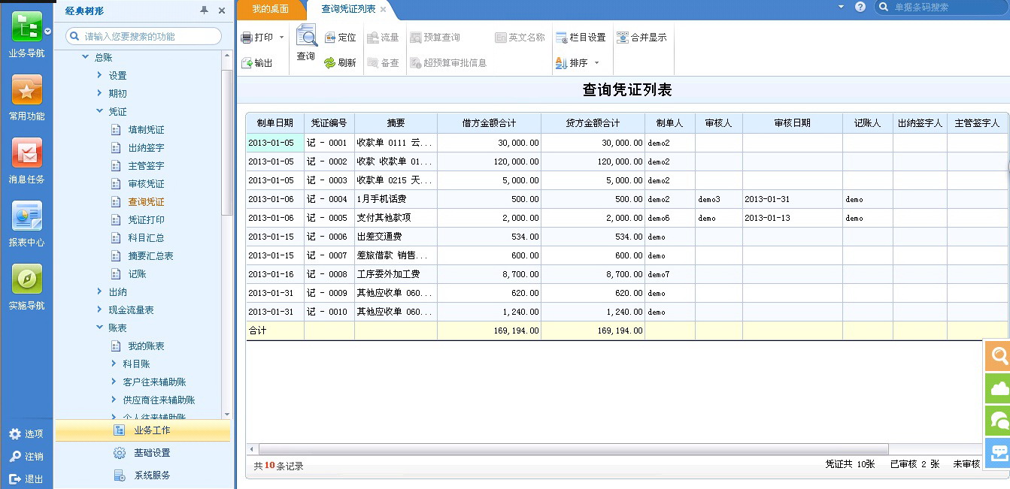Open 记账 in the tree
Image resolution: width=1010 pixels, height=489 pixels.
(137, 274)
